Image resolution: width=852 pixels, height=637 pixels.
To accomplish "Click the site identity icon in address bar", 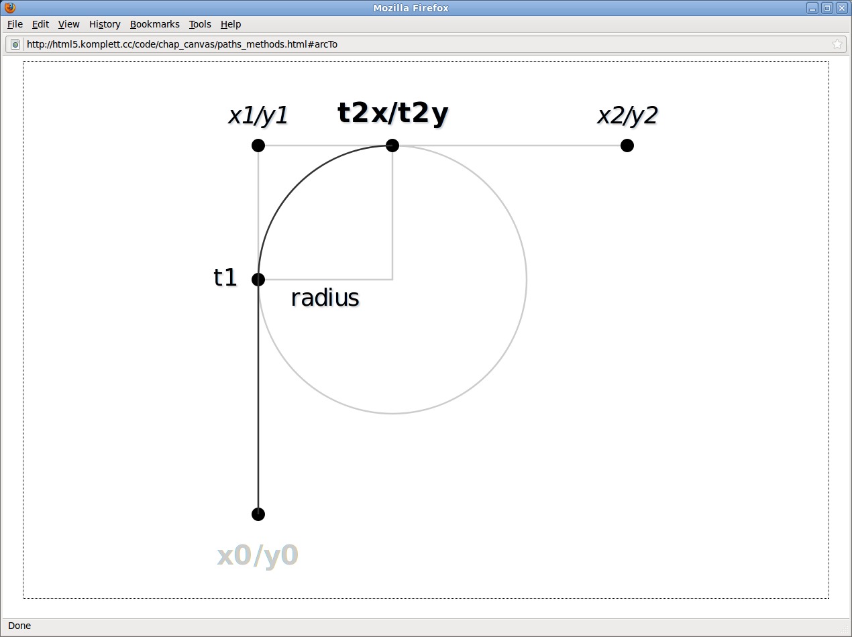I will point(15,44).
